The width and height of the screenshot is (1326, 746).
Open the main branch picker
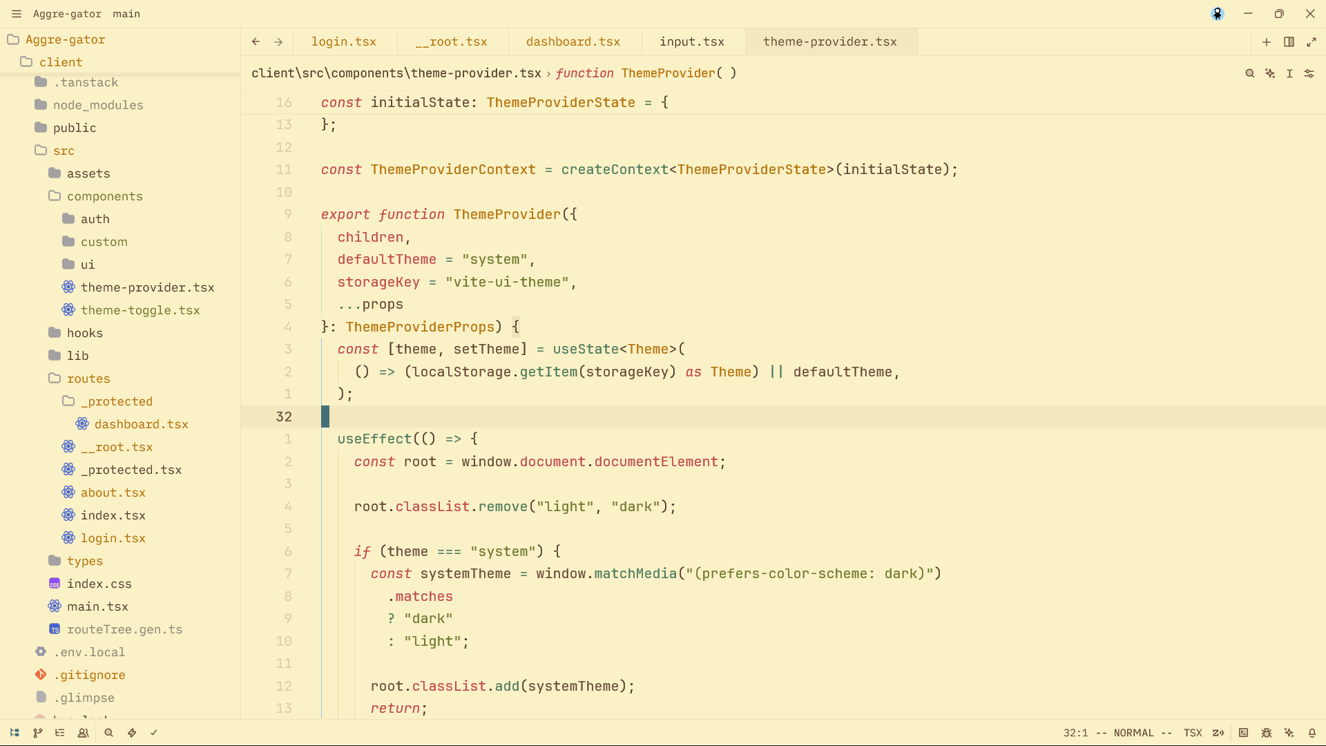click(126, 14)
